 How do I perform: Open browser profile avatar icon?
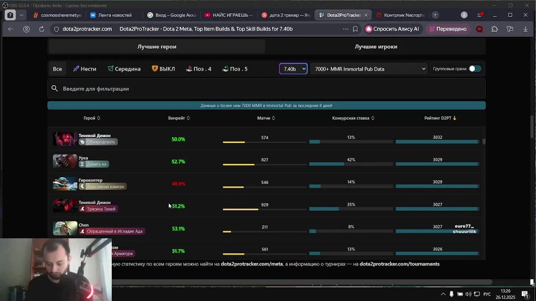[464, 15]
